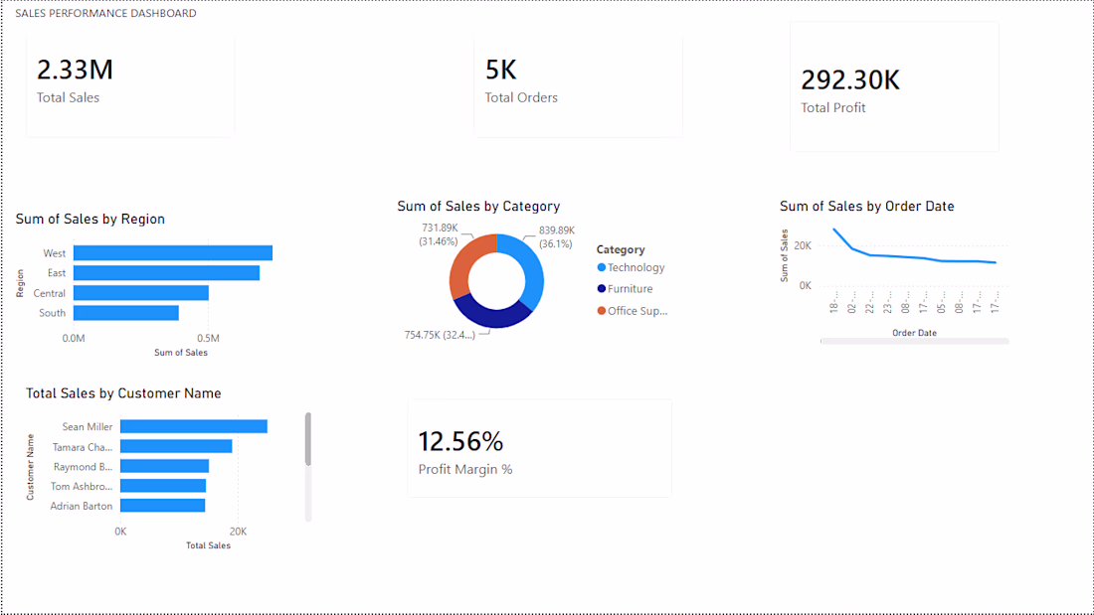Screen dimensions: 1094x615
Task: Click the "Sean Miller" axis label
Action: [88, 427]
